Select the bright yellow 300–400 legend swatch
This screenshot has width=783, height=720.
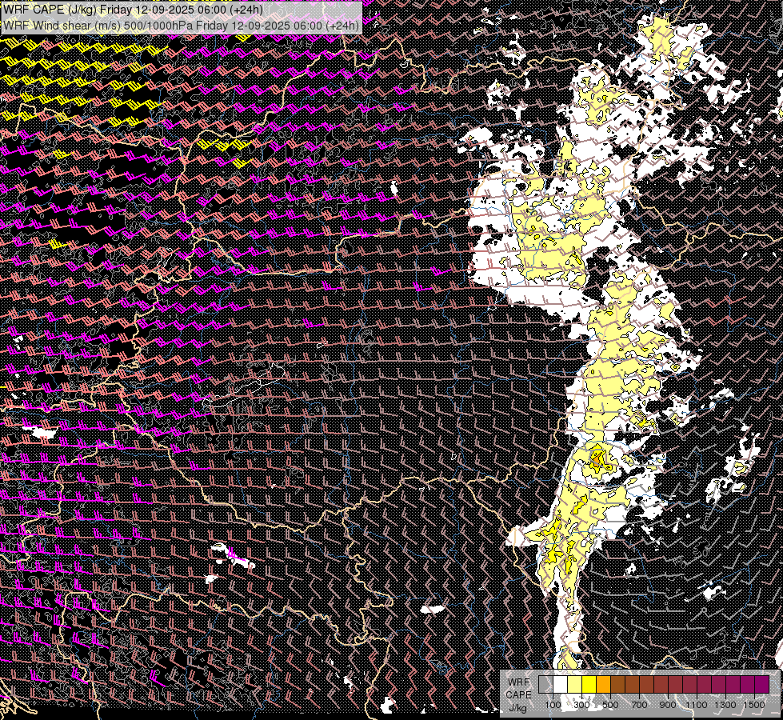[589, 684]
